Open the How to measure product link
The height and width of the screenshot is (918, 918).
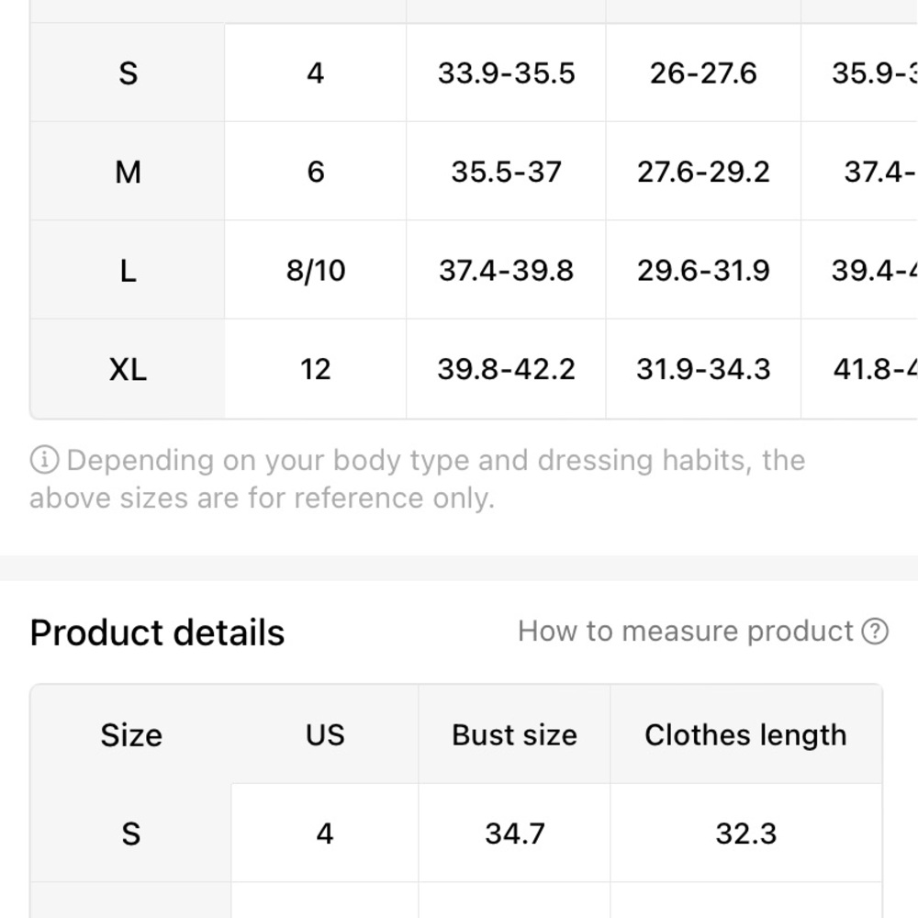click(702, 632)
